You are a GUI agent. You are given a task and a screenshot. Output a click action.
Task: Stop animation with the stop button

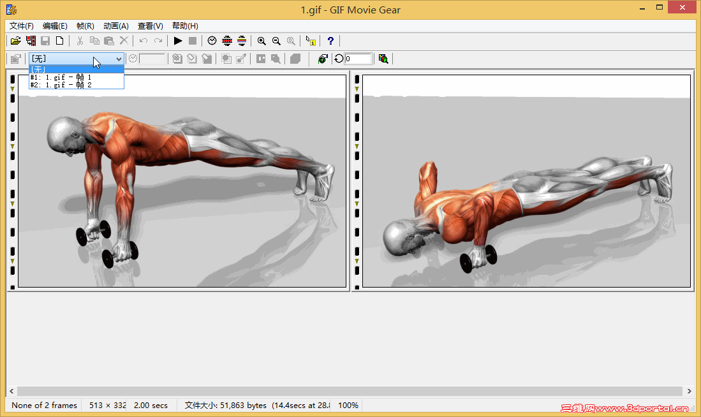click(193, 41)
